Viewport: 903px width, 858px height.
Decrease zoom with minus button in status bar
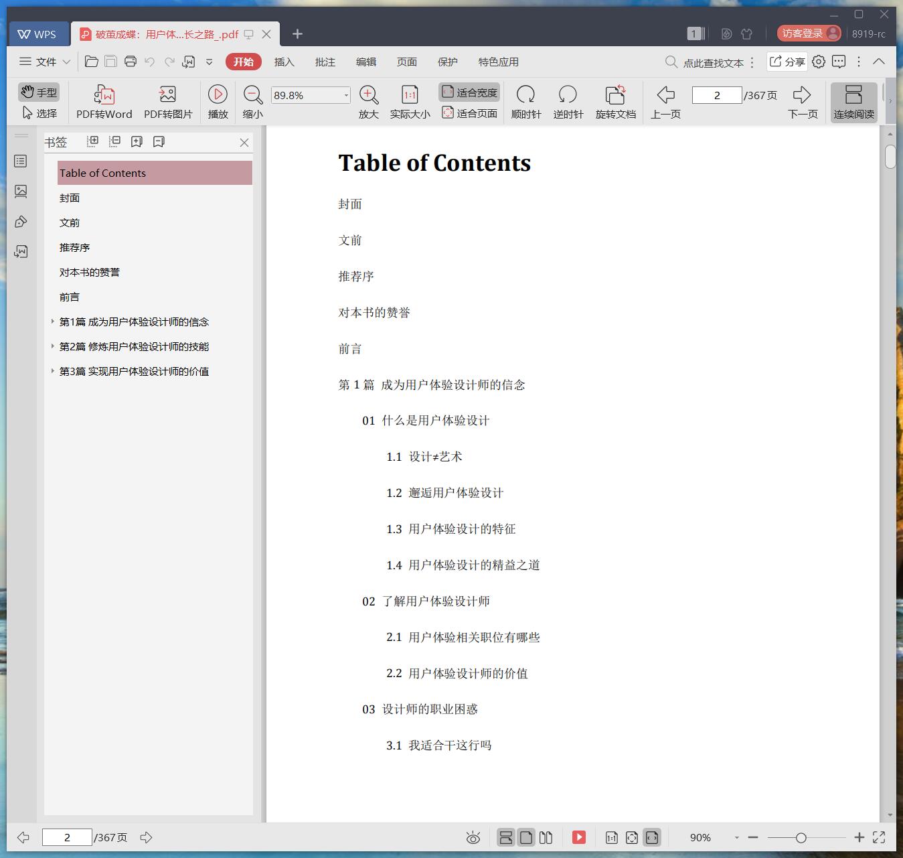753,837
